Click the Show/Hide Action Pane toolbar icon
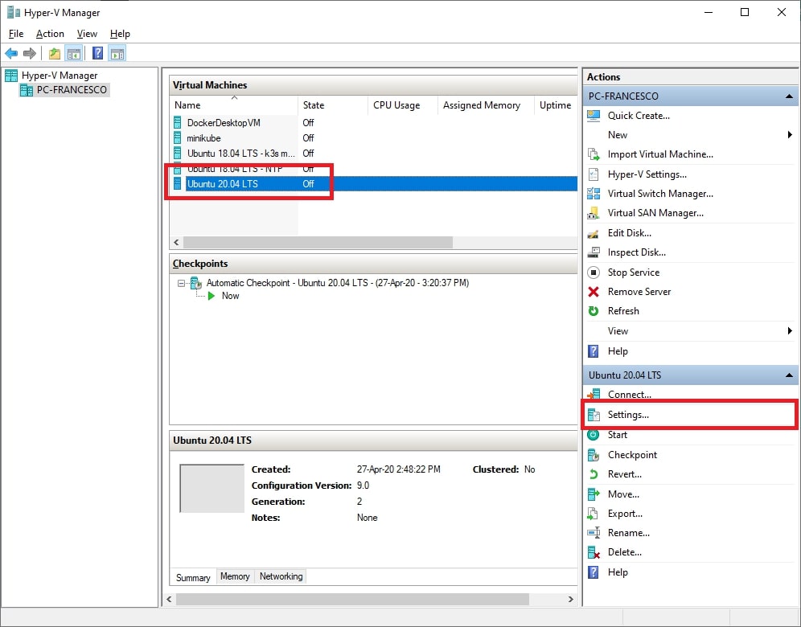801x627 pixels. coord(117,53)
